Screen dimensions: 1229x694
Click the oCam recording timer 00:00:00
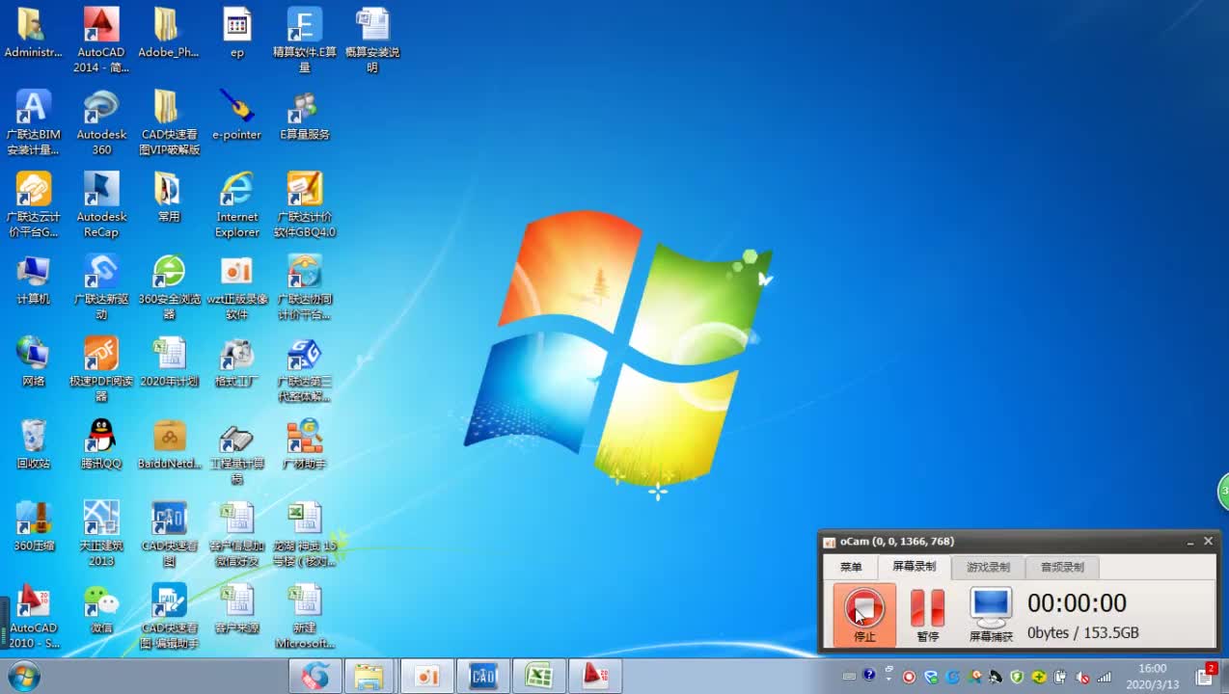click(1077, 603)
